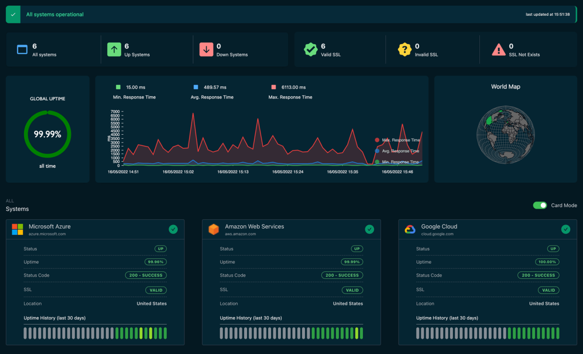The width and height of the screenshot is (583, 354).
Task: Click the Amazon Web Services logo
Action: [214, 230]
